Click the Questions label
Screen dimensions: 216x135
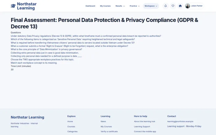pyautogui.click(x=16, y=32)
